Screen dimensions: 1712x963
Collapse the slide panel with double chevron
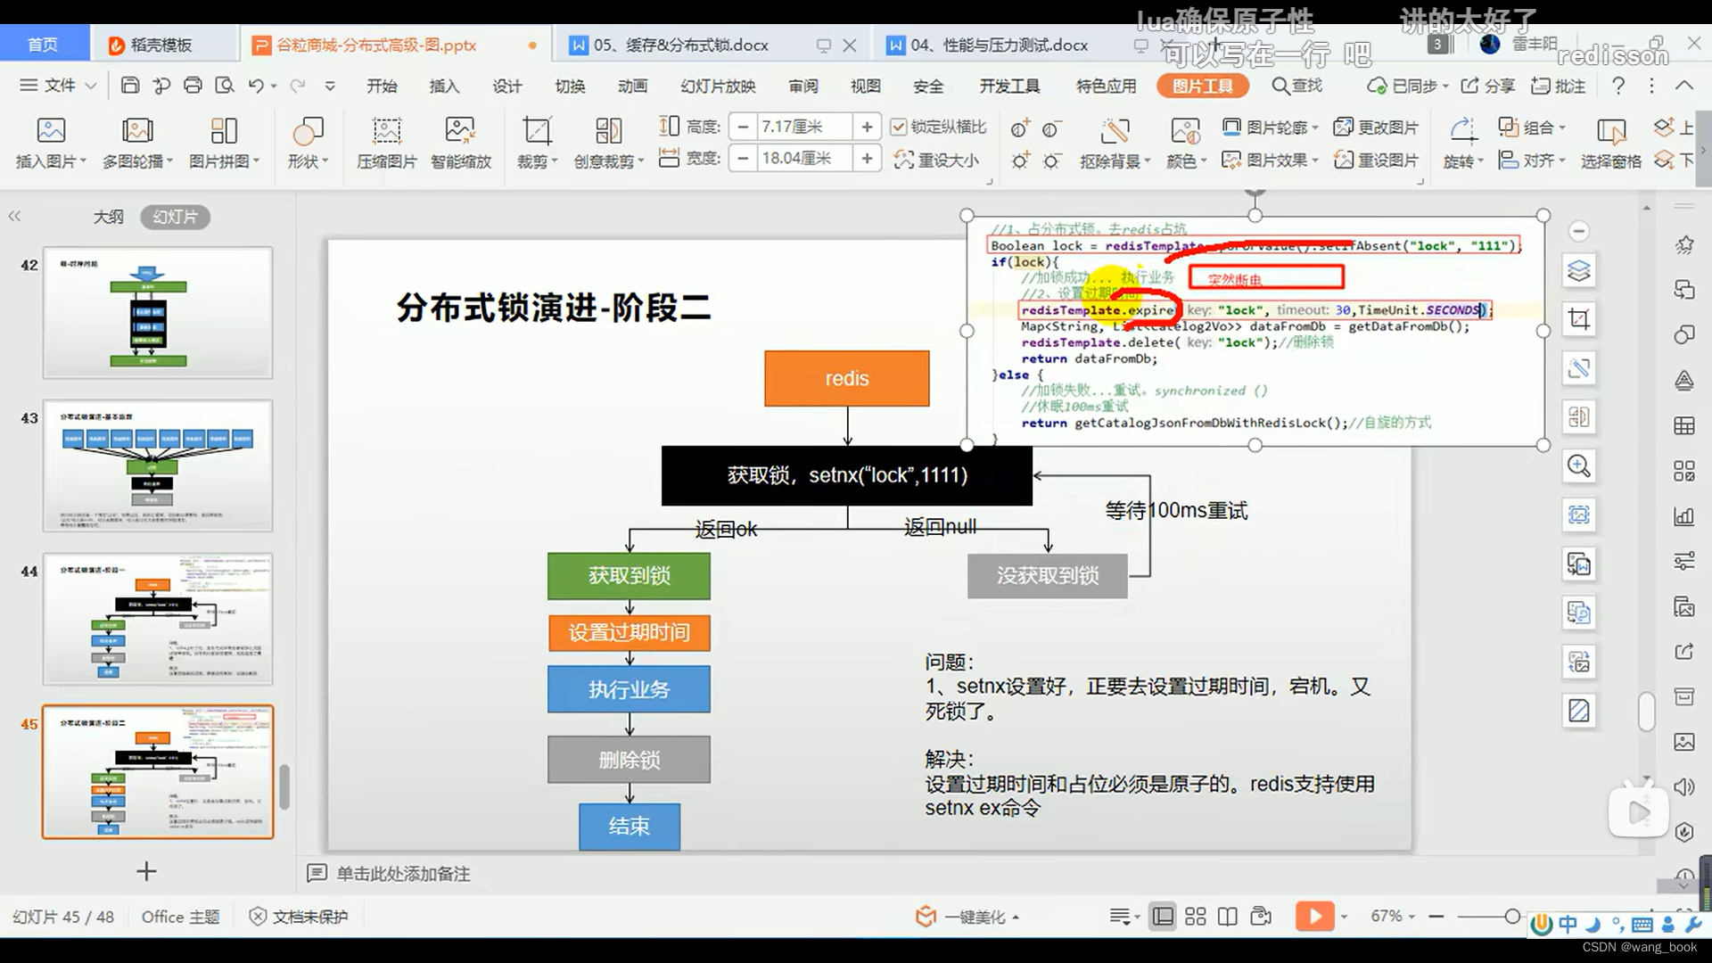[x=14, y=216]
